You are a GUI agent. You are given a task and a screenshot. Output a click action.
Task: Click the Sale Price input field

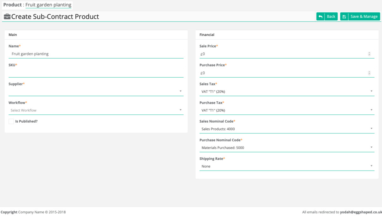tap(283, 54)
